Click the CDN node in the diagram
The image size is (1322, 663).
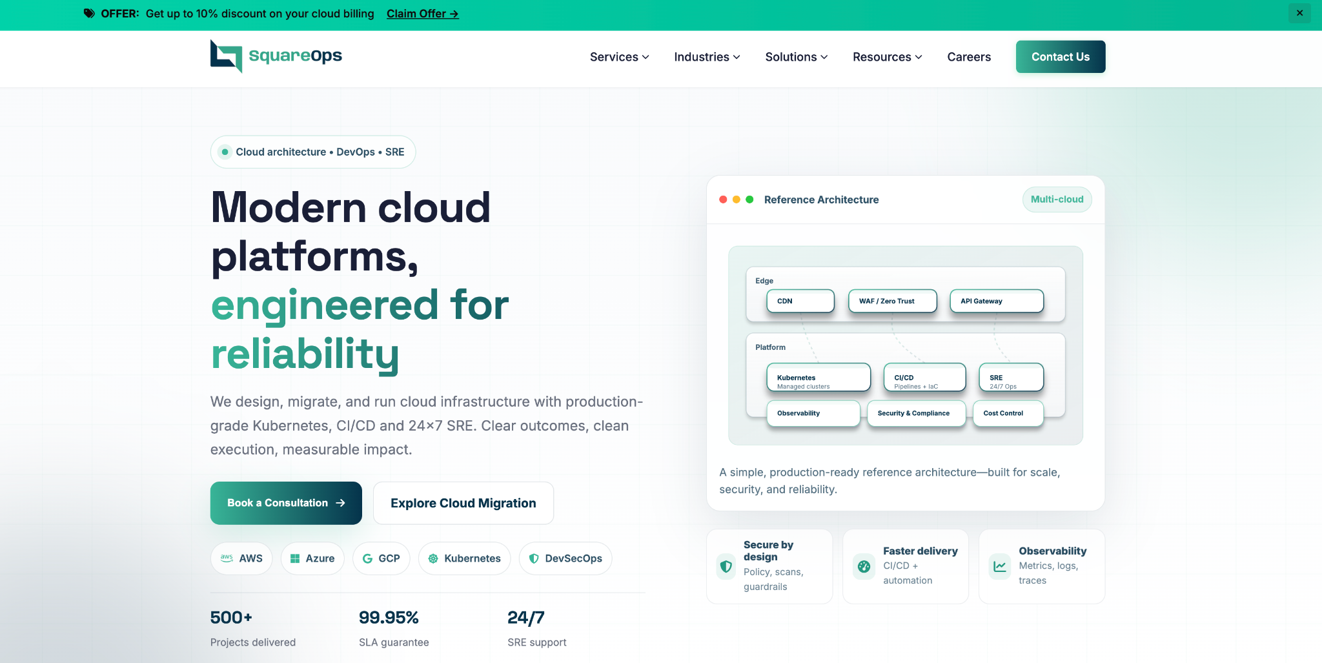click(x=800, y=301)
